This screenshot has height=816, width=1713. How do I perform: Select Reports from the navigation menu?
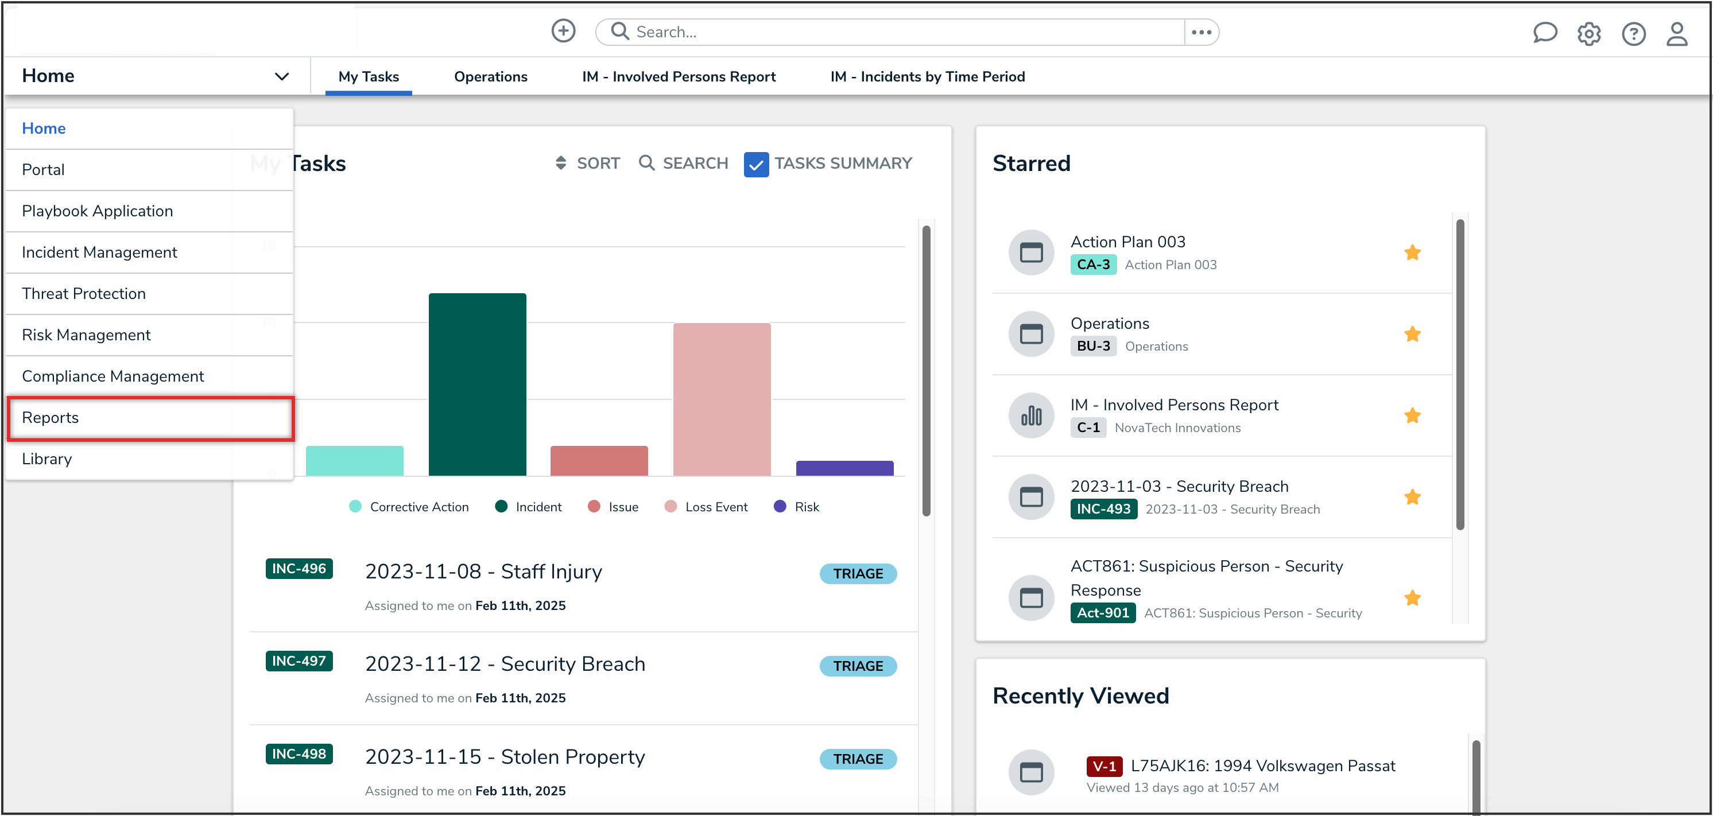pos(51,417)
